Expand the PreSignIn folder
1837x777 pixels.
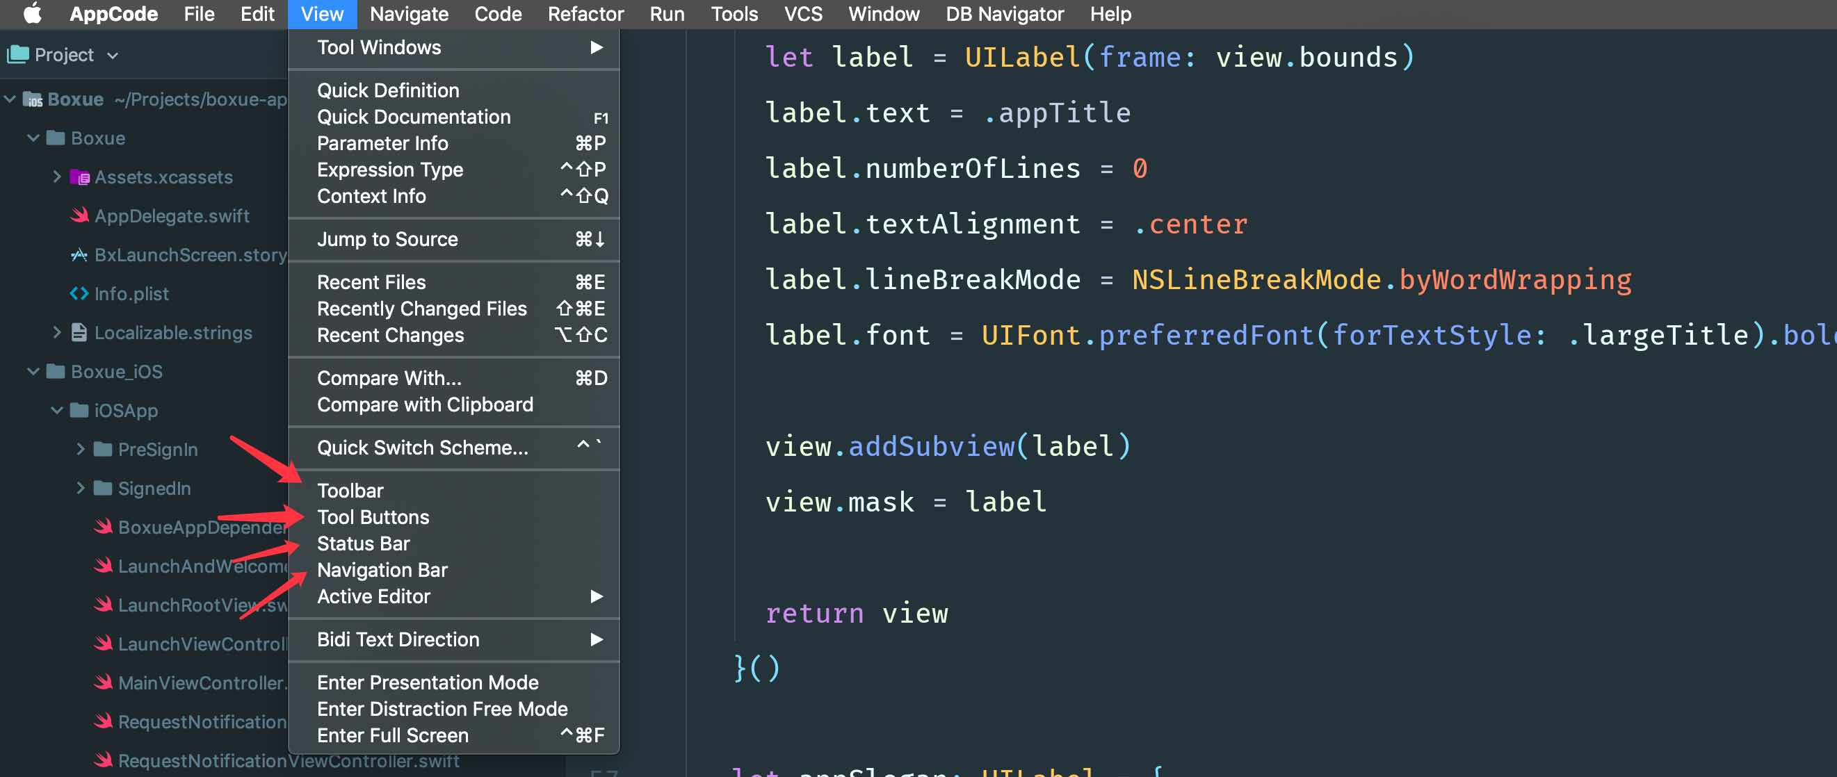[x=81, y=448]
